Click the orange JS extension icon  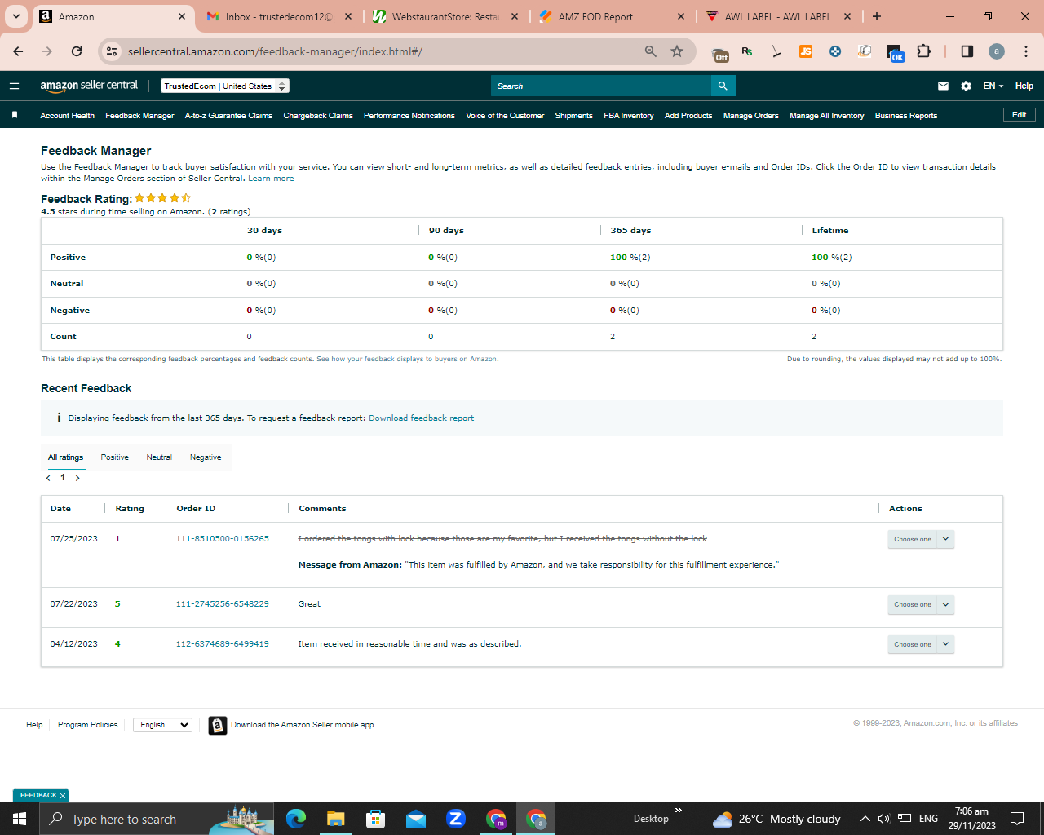click(x=806, y=51)
